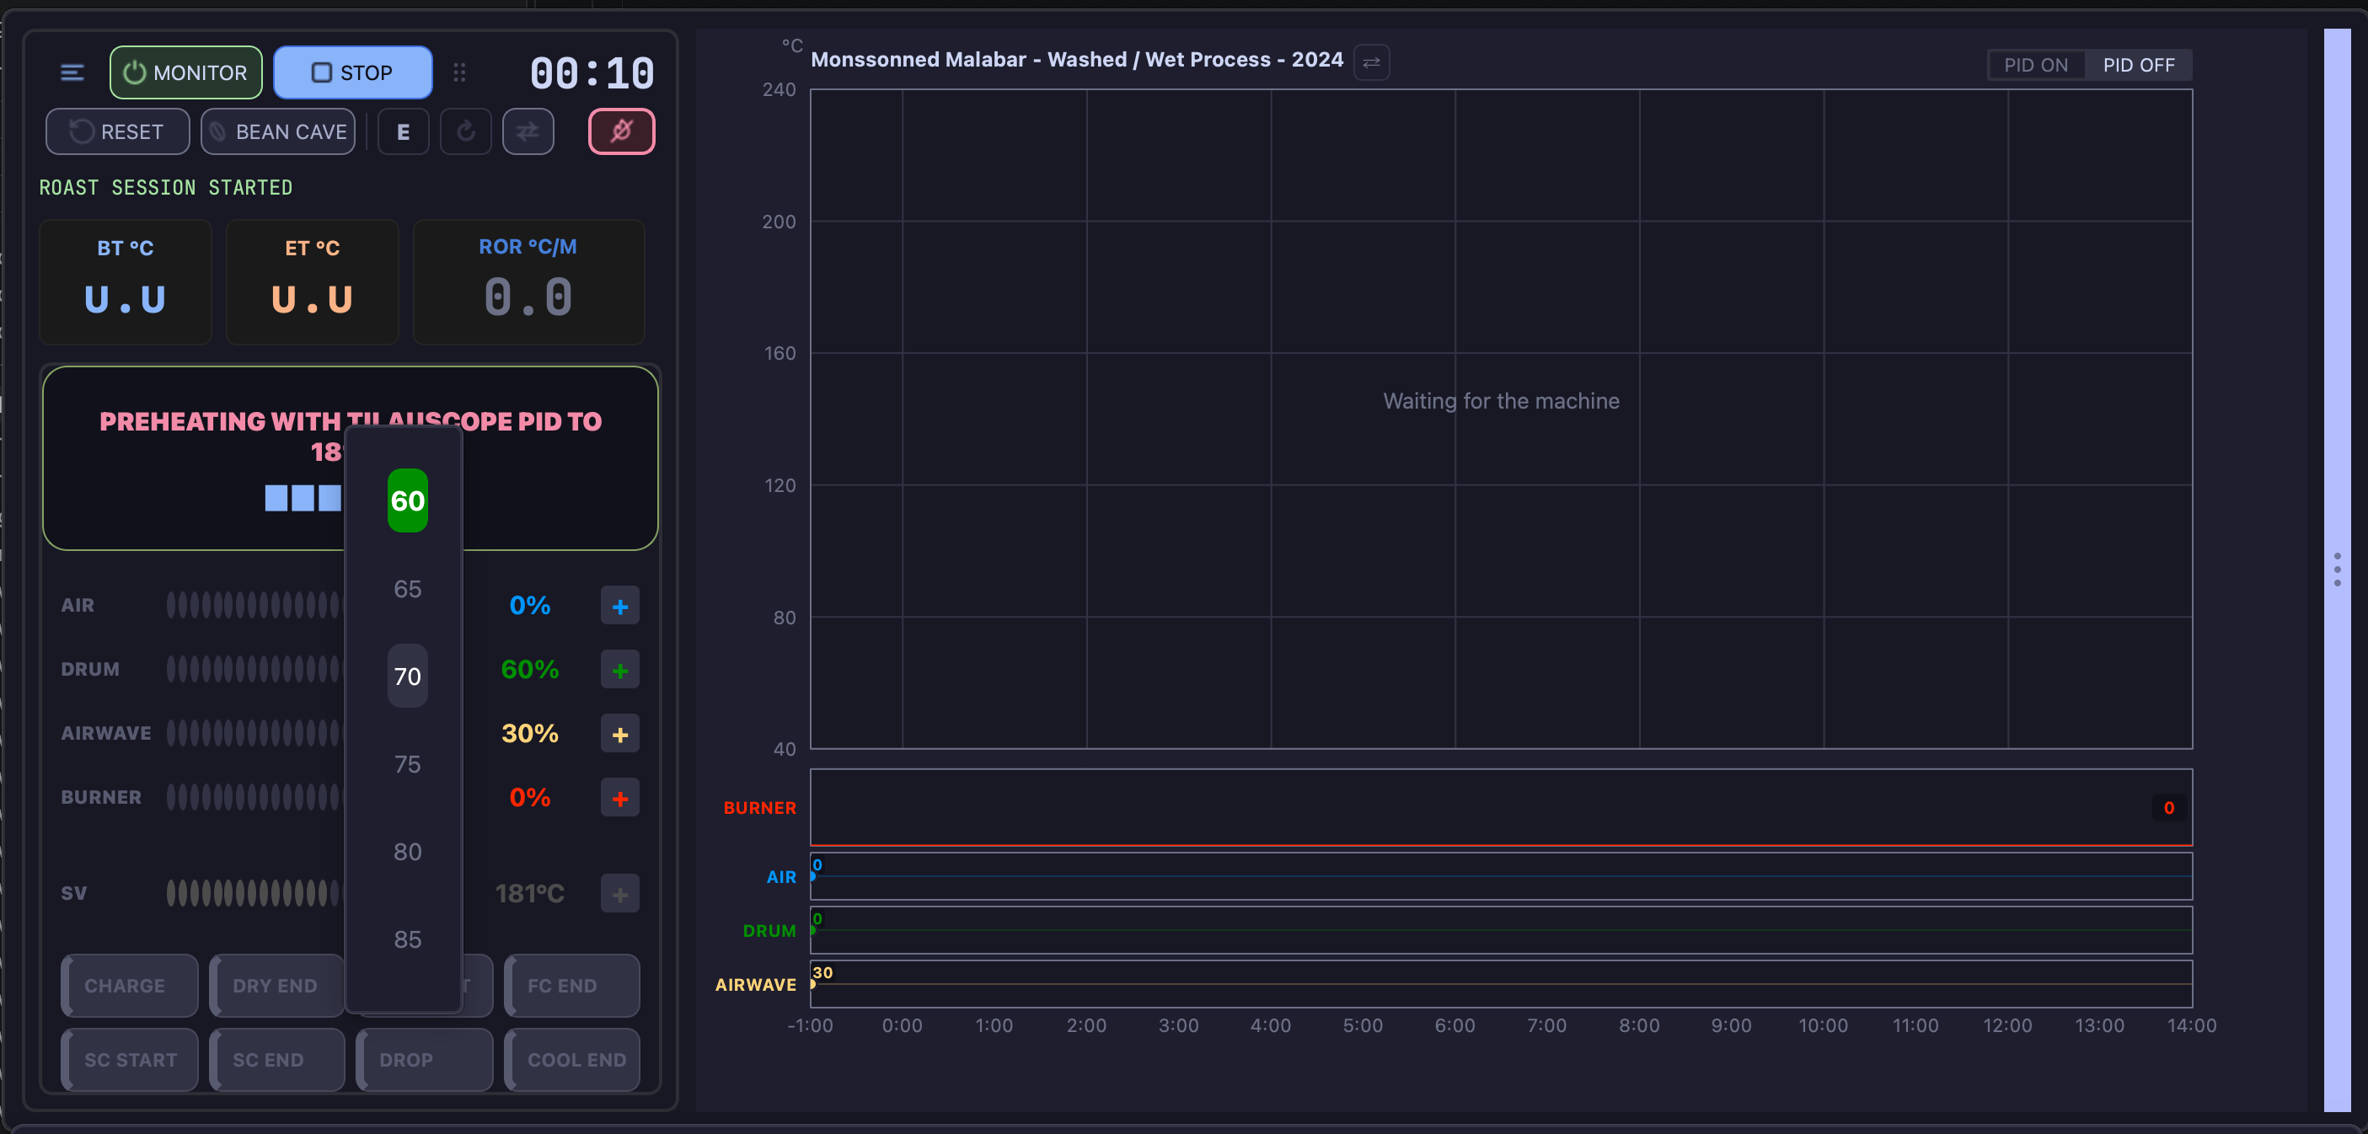Click the redo circular arrow icon
This screenshot has width=2368, height=1134.
(x=466, y=131)
